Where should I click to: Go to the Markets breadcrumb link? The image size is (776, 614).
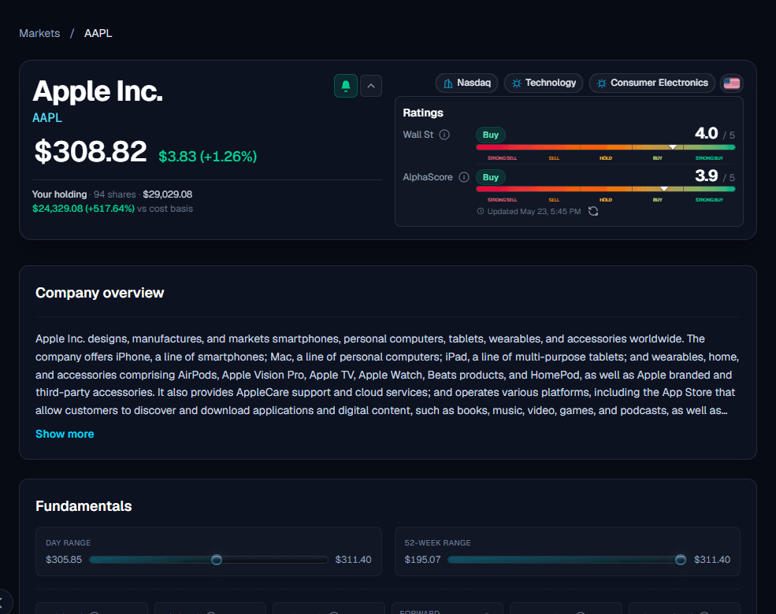pyautogui.click(x=39, y=33)
